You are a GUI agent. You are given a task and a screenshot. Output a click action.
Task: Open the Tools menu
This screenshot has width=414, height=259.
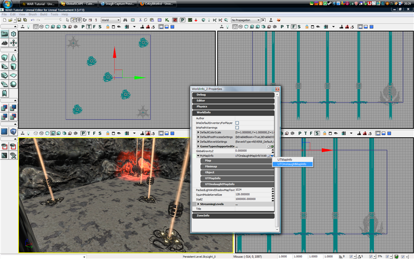54,14
